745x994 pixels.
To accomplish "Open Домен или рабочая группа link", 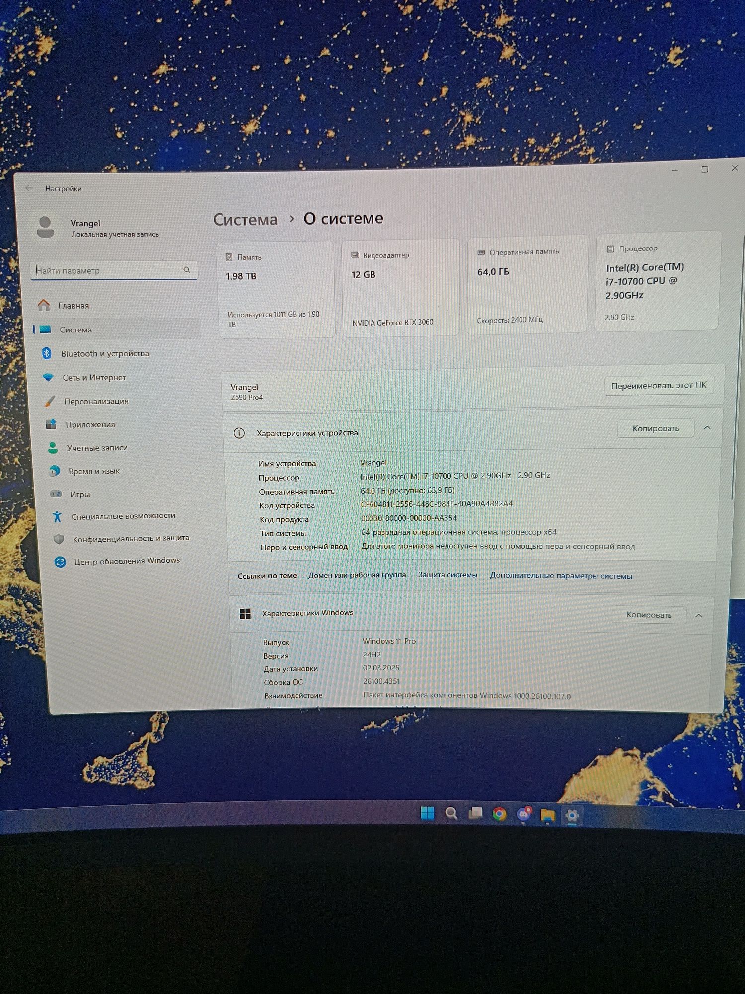I will pos(357,575).
